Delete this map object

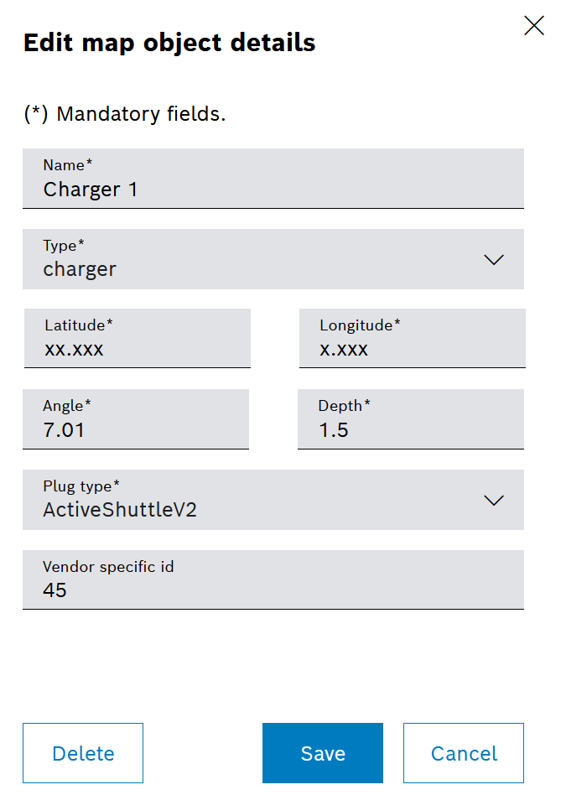83,753
